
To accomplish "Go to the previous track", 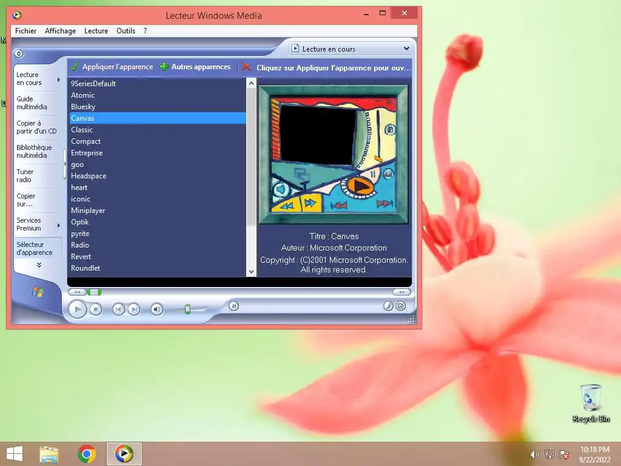I will coord(118,309).
